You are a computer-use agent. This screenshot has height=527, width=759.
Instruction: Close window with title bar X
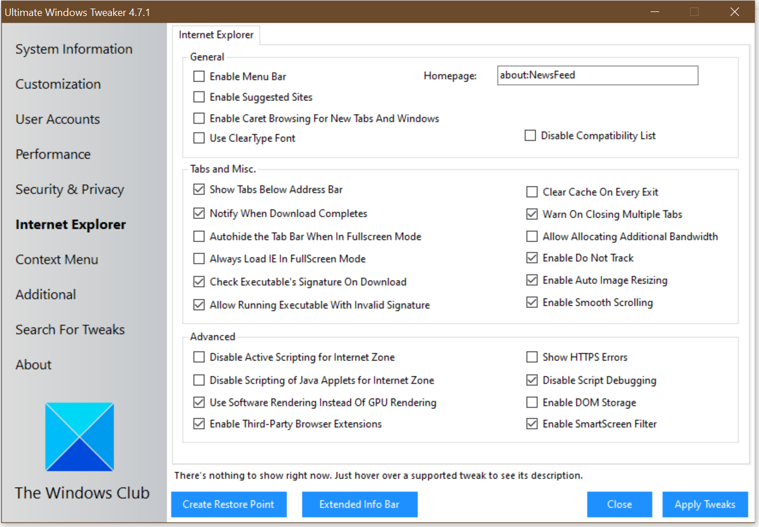(x=735, y=12)
